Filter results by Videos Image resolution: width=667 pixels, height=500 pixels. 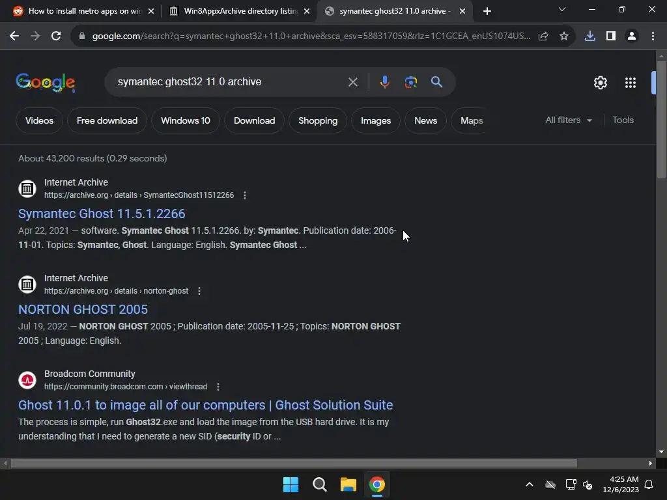(x=40, y=120)
